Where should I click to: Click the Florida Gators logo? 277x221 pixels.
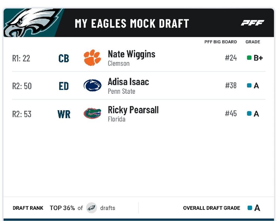[x=92, y=113]
